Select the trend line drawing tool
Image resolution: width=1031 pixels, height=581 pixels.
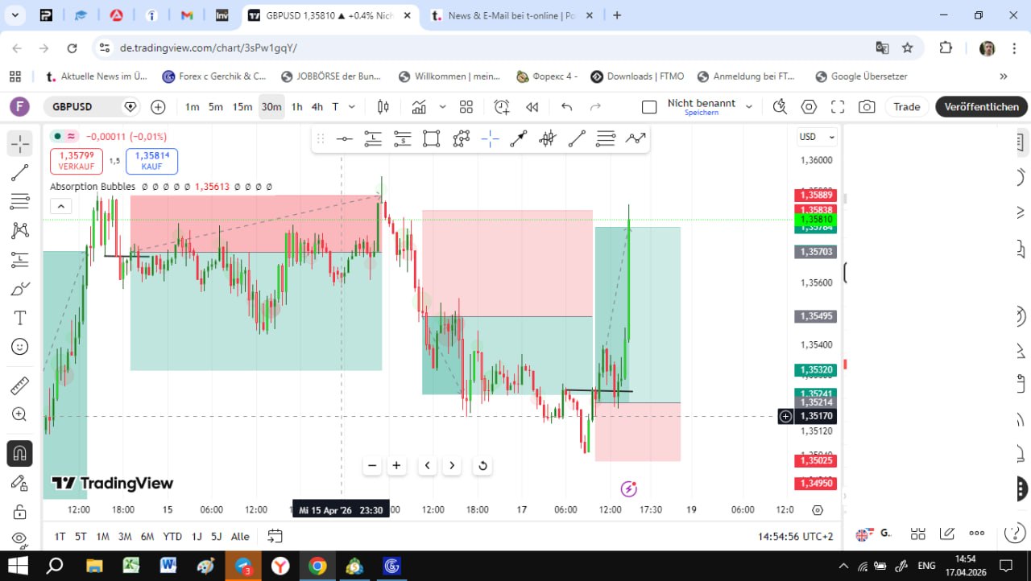click(19, 172)
